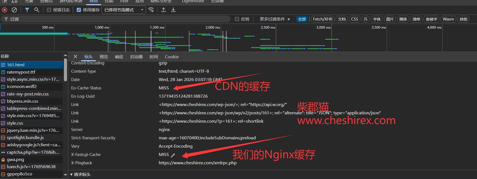Screen dimensions: 477x179
Task: Select the tablepress-combined.min request row
Action: 31,109
